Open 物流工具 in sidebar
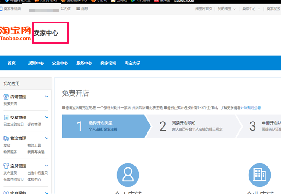Image resolution: width=281 pixels, height=194 pixels. pos(34,145)
